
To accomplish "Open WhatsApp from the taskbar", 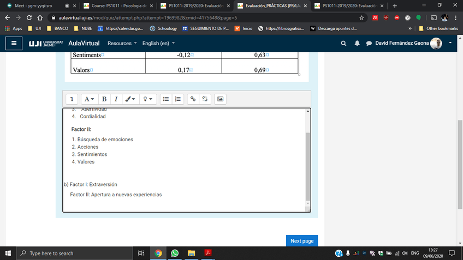I will (175, 253).
